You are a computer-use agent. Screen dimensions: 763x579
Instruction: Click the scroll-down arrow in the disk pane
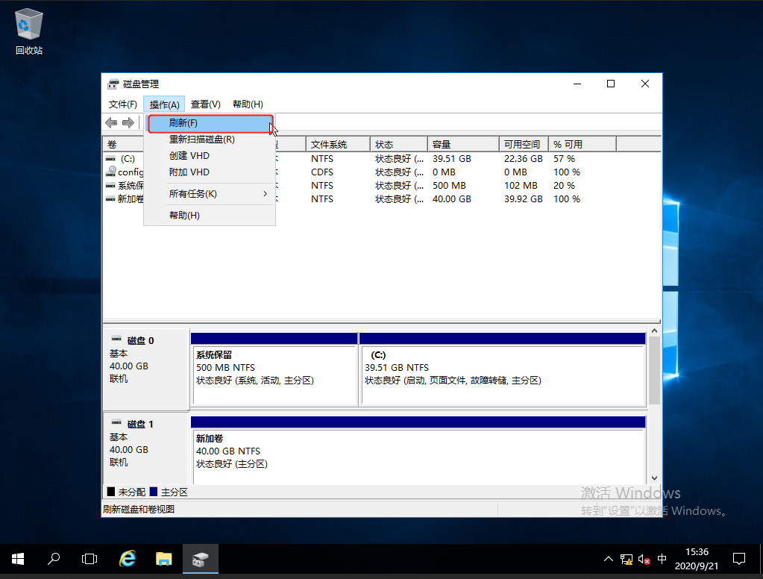pos(655,478)
